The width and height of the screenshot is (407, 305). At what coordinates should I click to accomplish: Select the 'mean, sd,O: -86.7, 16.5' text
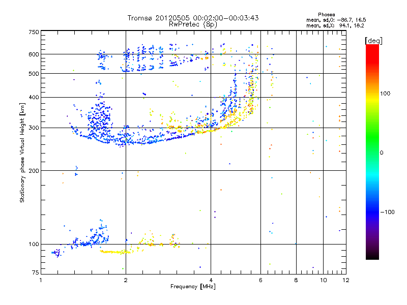point(336,20)
